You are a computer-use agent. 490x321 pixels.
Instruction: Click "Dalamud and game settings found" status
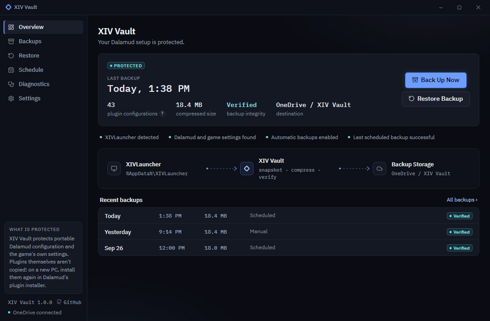coord(215,137)
